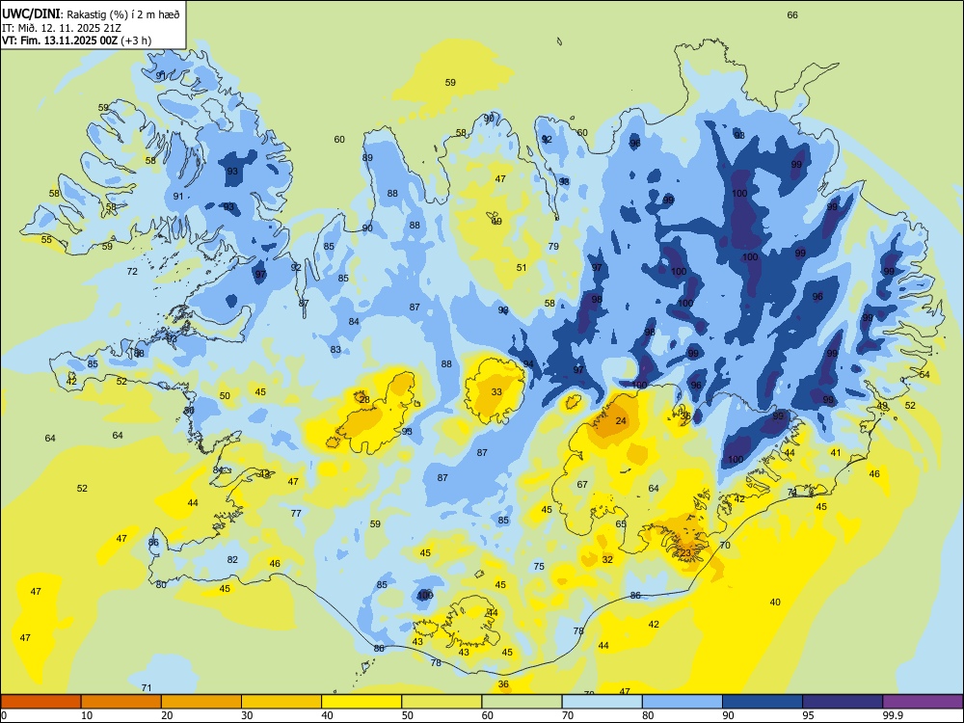Click the dark orange 0–10 legend swatch

point(41,702)
